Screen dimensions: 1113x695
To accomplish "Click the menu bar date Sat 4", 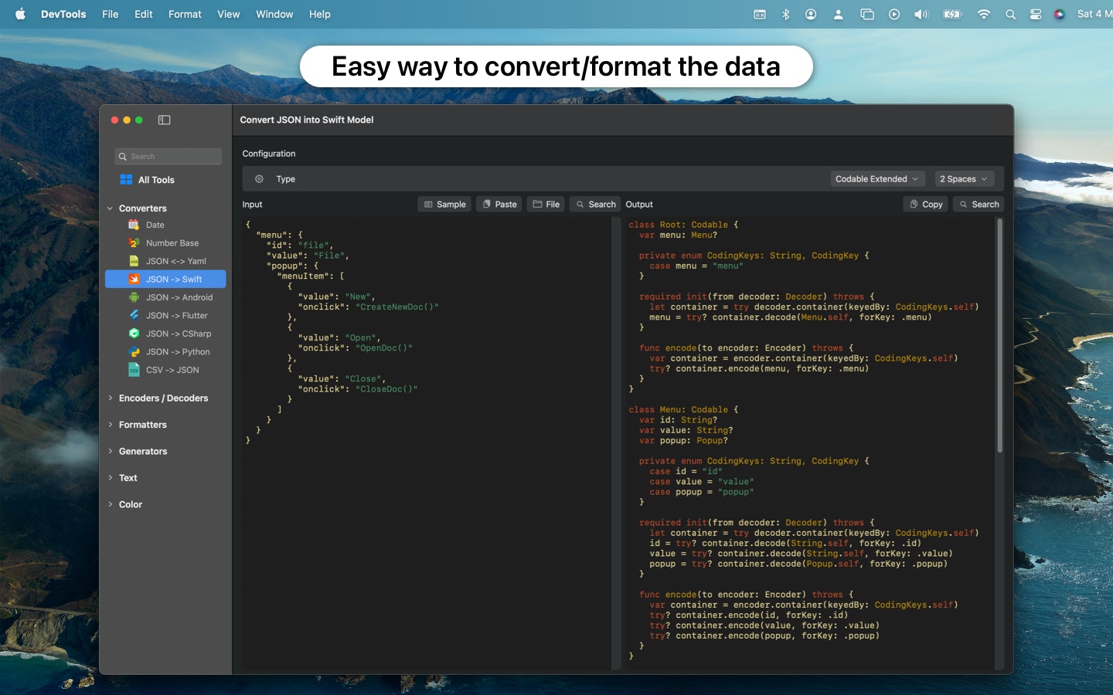I will click(x=1093, y=14).
